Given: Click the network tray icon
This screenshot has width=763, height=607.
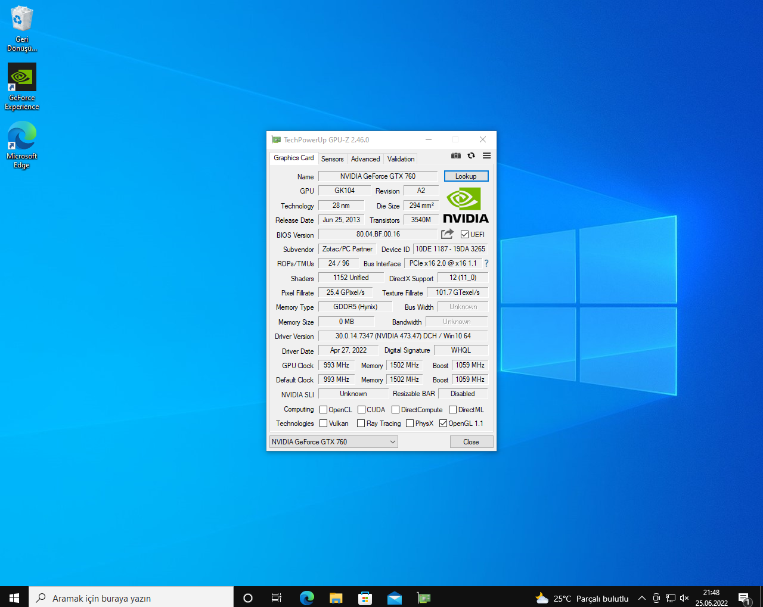Looking at the screenshot, I should pyautogui.click(x=670, y=598).
